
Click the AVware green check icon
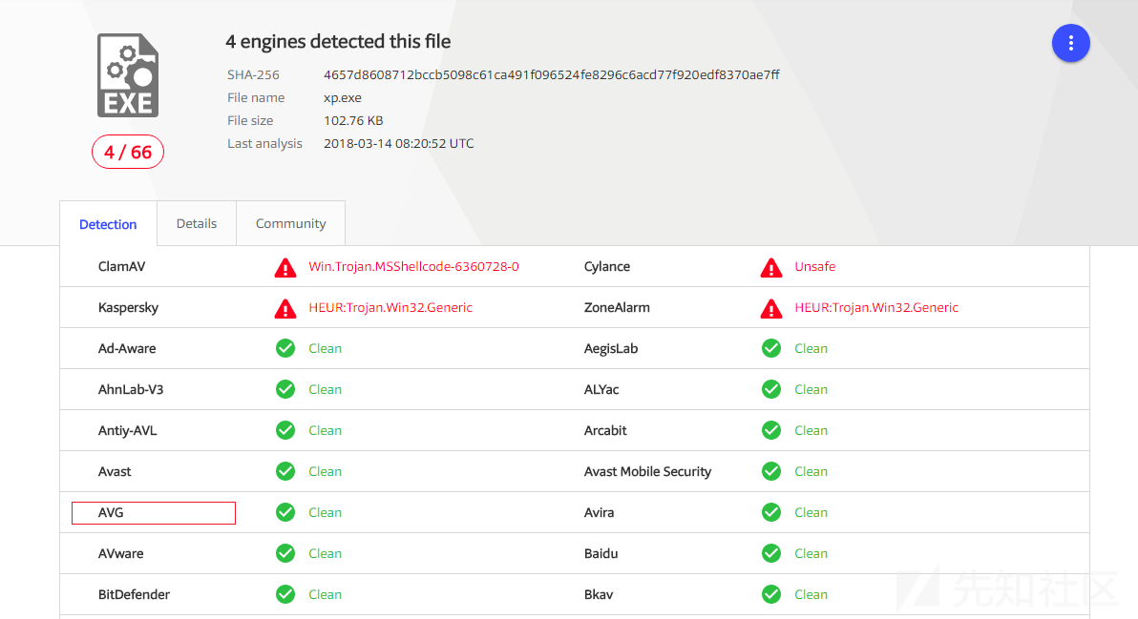285,554
